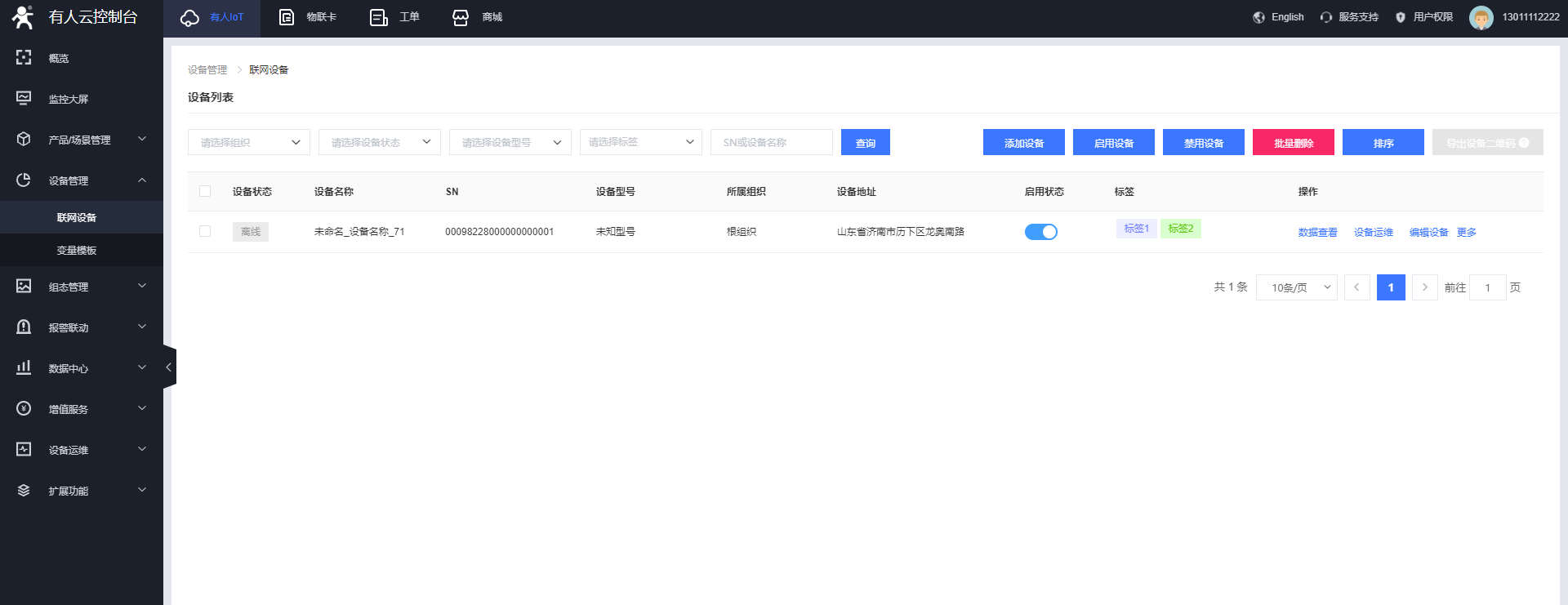Click the user avatar picture
Image resolution: width=1568 pixels, height=605 pixels.
1481,17
